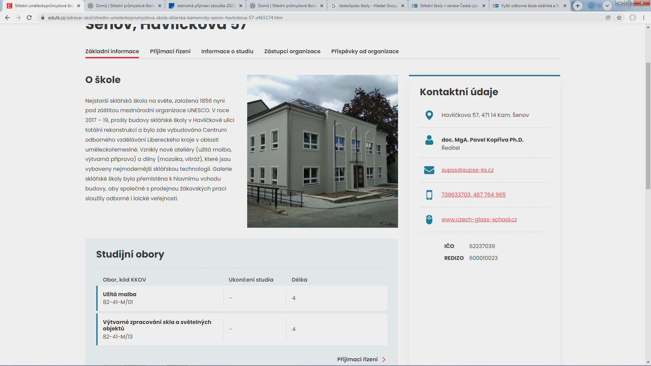Click the code 82-41-M/13
Image resolution: width=651 pixels, height=366 pixels.
point(118,337)
